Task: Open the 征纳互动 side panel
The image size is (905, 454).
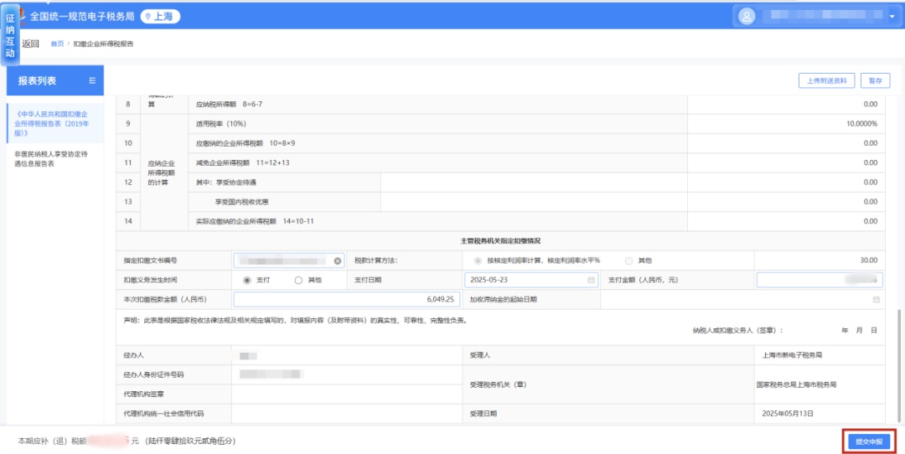Action: [10, 34]
